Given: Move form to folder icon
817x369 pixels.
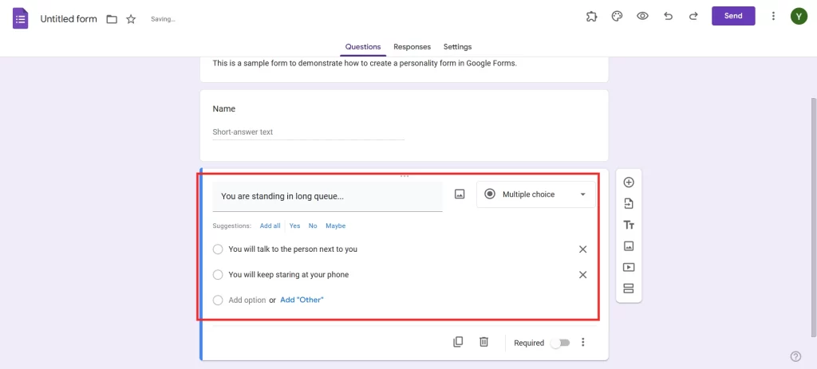Looking at the screenshot, I should (112, 19).
